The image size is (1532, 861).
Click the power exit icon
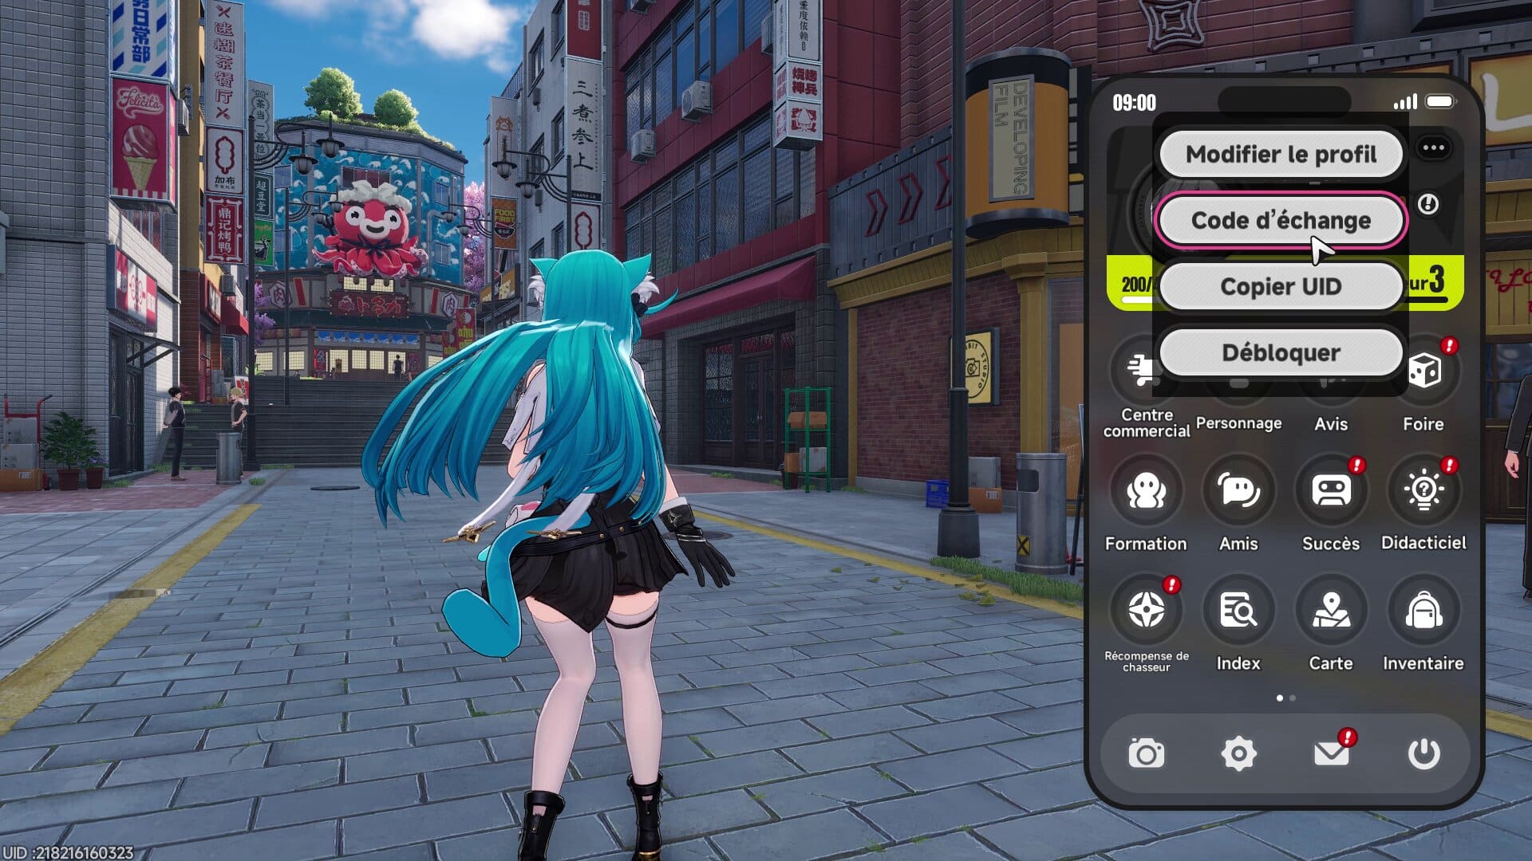click(x=1423, y=753)
